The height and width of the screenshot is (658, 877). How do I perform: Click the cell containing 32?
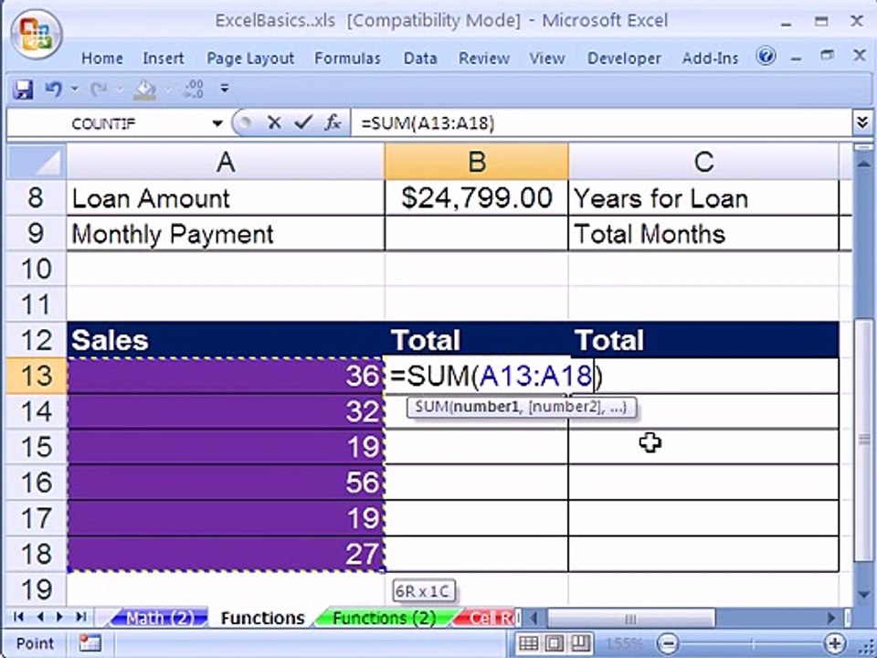pyautogui.click(x=226, y=411)
